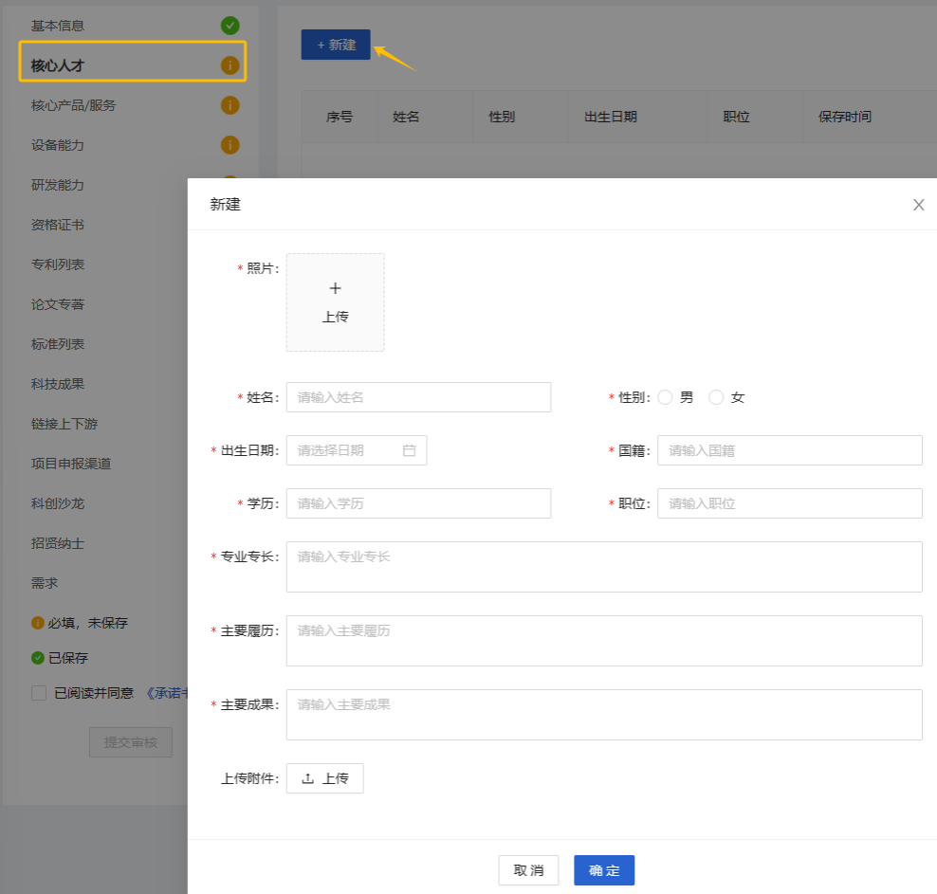Click the 上传附件 upload button
This screenshot has width=937, height=894.
pyautogui.click(x=324, y=778)
